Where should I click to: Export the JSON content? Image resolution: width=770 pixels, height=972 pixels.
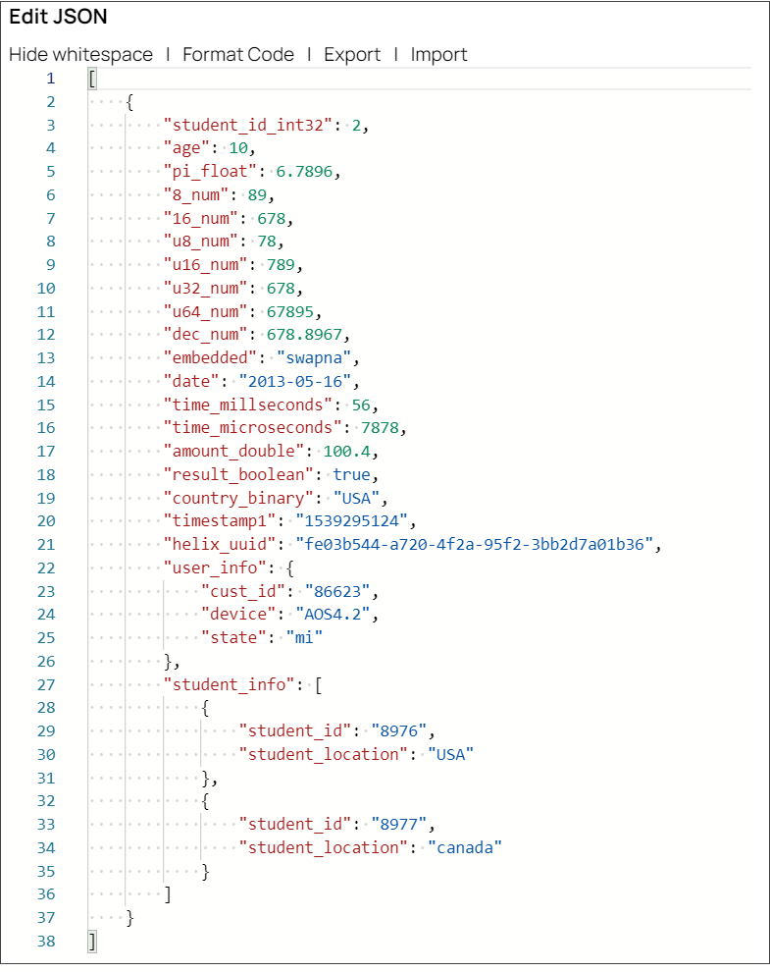point(352,55)
